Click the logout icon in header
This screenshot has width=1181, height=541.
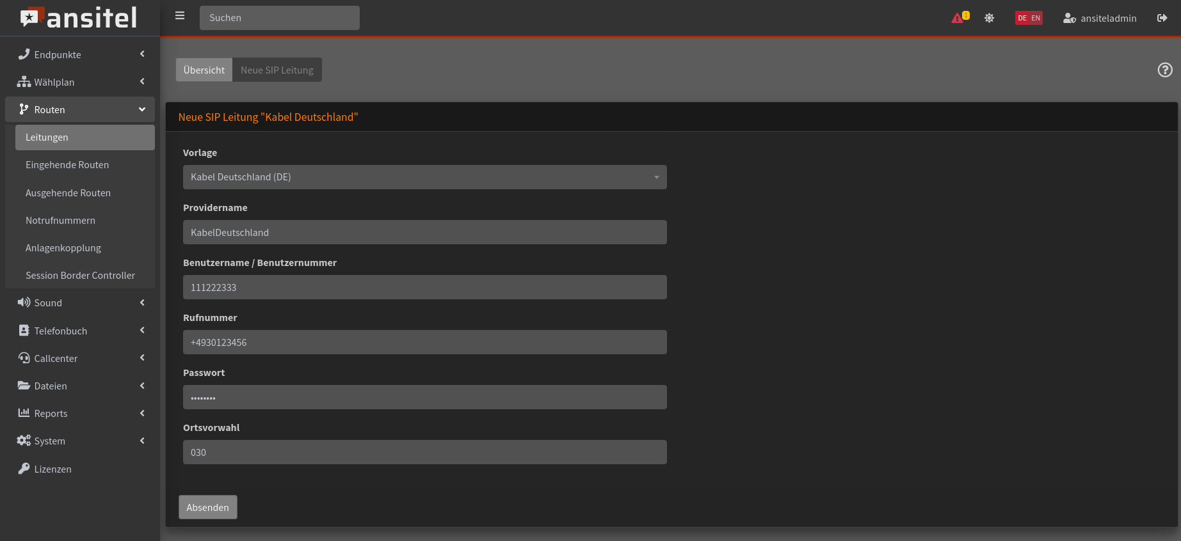1162,18
